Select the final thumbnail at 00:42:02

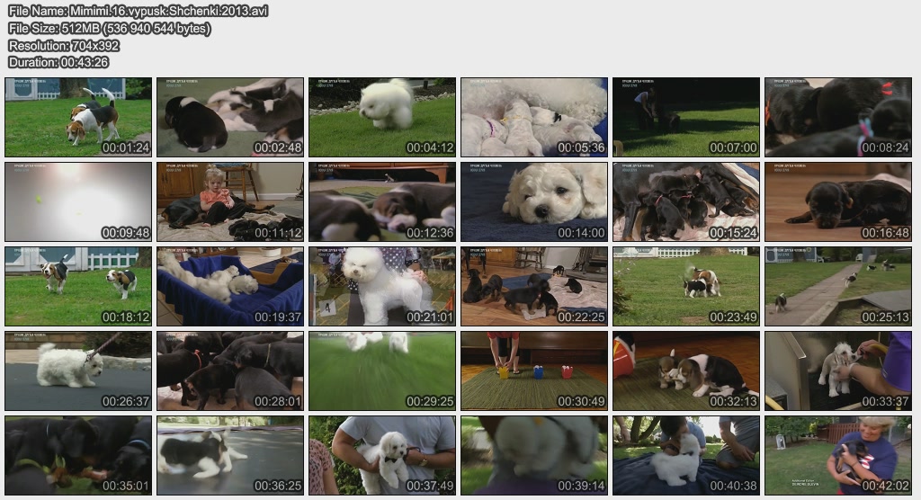coord(838,455)
